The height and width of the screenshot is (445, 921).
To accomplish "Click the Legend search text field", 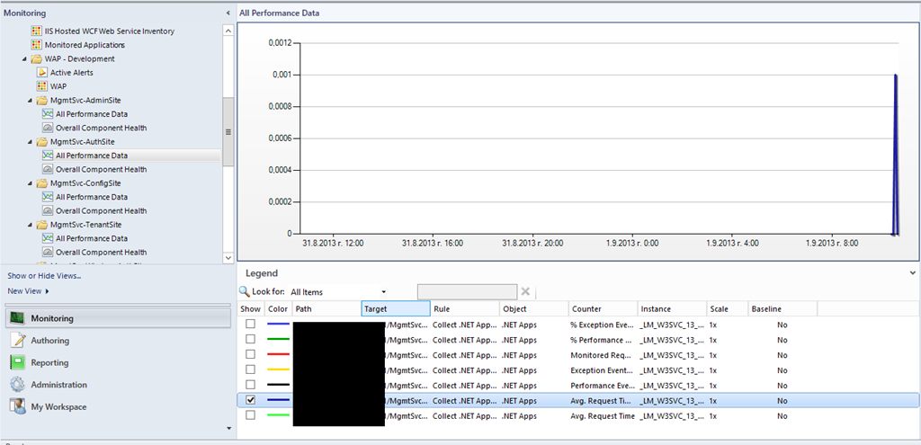I will [466, 292].
